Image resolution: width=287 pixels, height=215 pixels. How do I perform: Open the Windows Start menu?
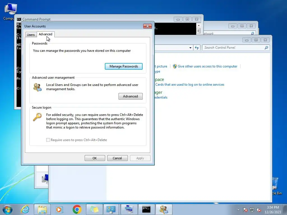8,209
